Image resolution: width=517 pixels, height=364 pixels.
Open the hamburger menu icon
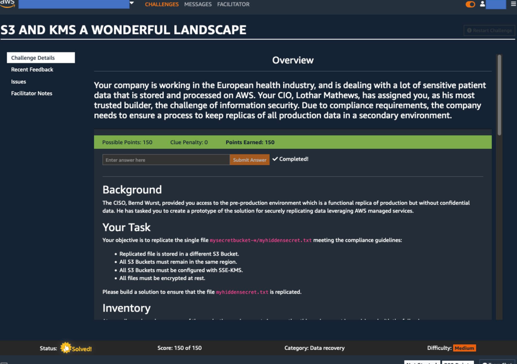point(513,4)
